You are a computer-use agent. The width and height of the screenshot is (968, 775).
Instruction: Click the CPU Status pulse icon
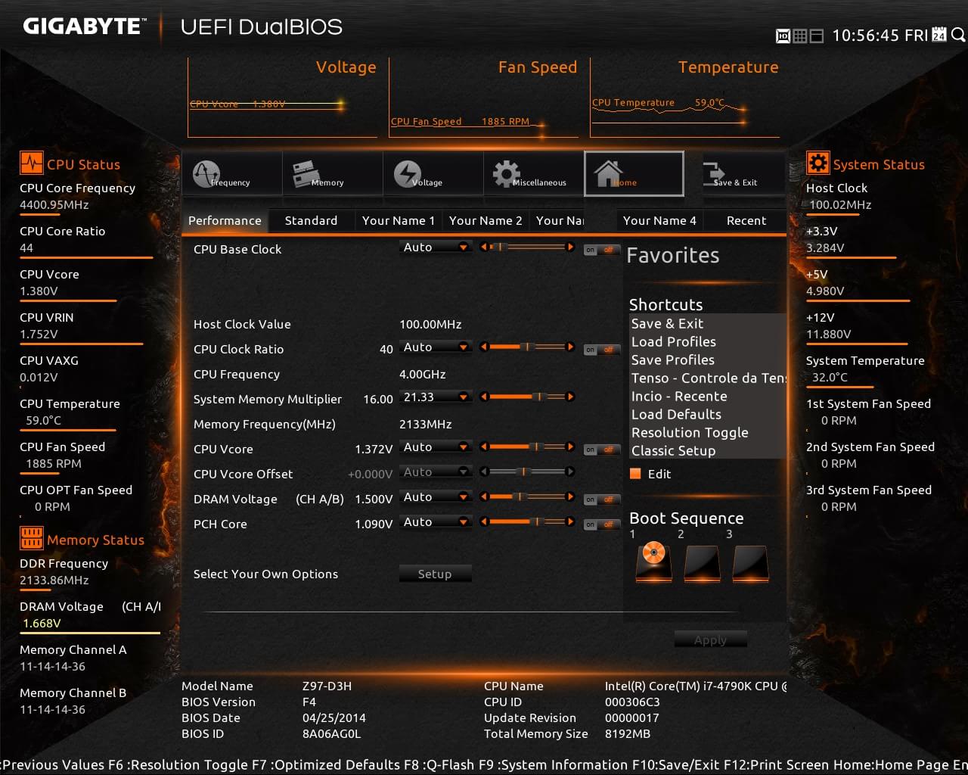(32, 163)
